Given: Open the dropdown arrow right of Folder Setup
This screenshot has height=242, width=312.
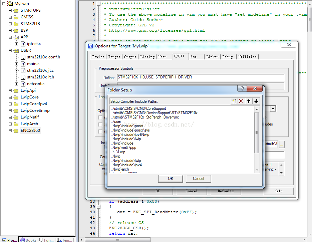Looking at the screenshot, I should tap(273, 109).
